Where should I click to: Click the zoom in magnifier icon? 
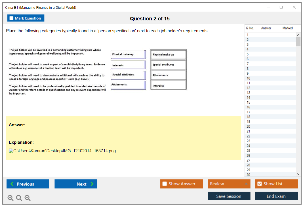(x=10, y=198)
